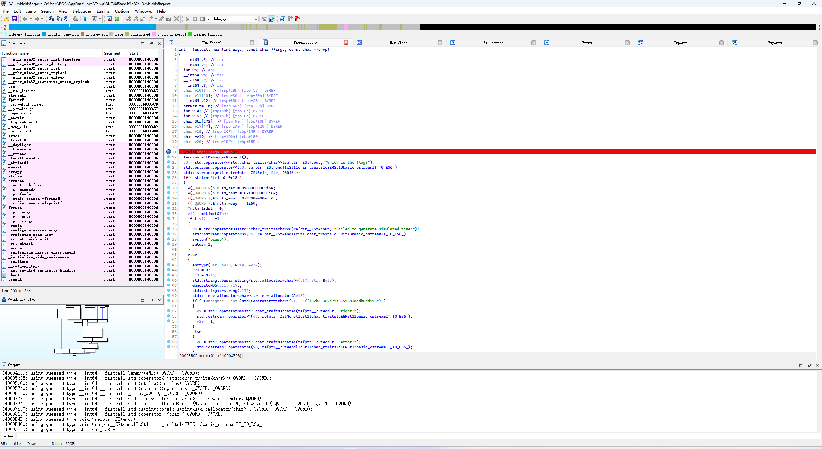Click the GenerateMD5 call on line 47

coord(205,285)
